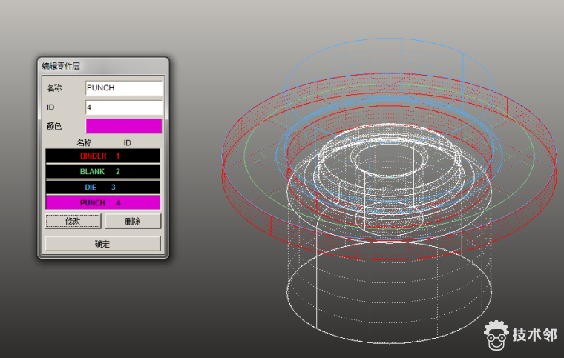Open the magenta color swatch
This screenshot has height=358, width=564.
coord(124,127)
